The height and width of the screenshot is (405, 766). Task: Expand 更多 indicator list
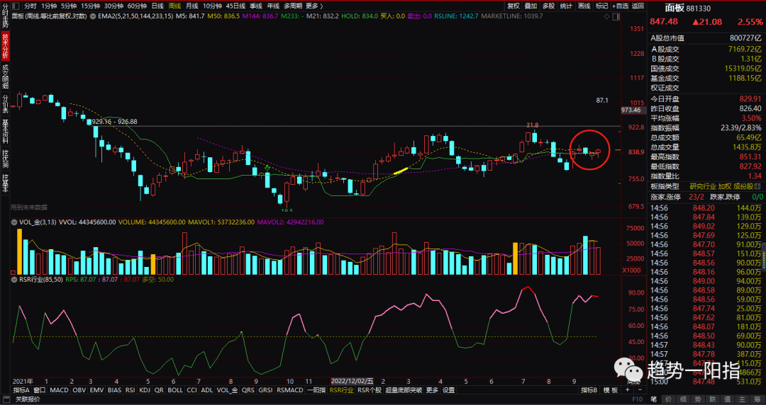[x=432, y=390]
